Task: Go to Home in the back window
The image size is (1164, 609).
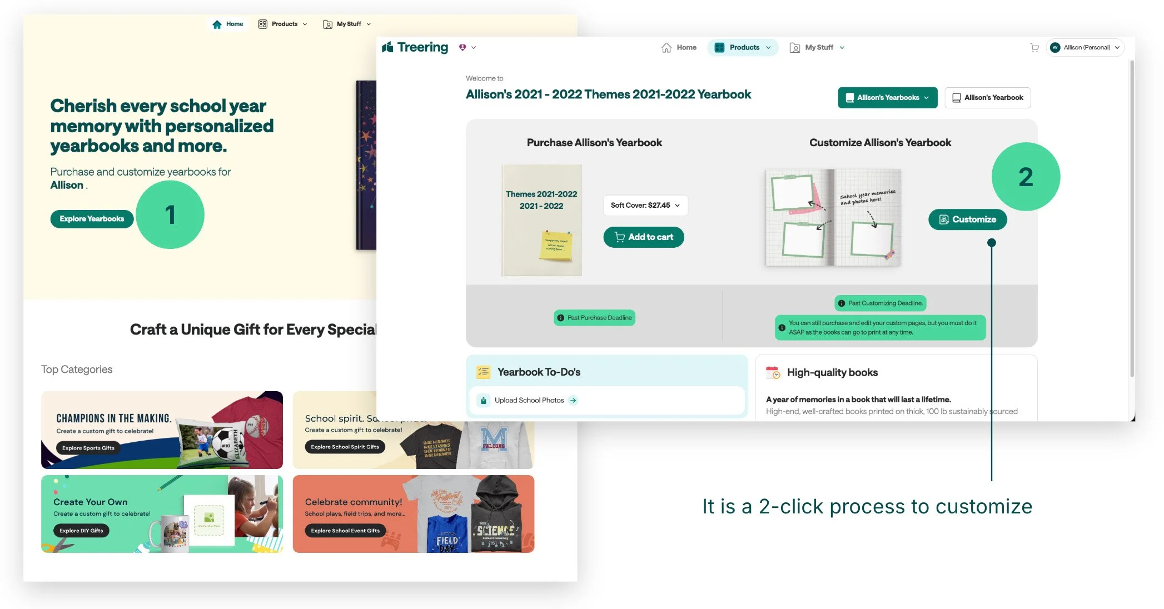Action: [228, 24]
